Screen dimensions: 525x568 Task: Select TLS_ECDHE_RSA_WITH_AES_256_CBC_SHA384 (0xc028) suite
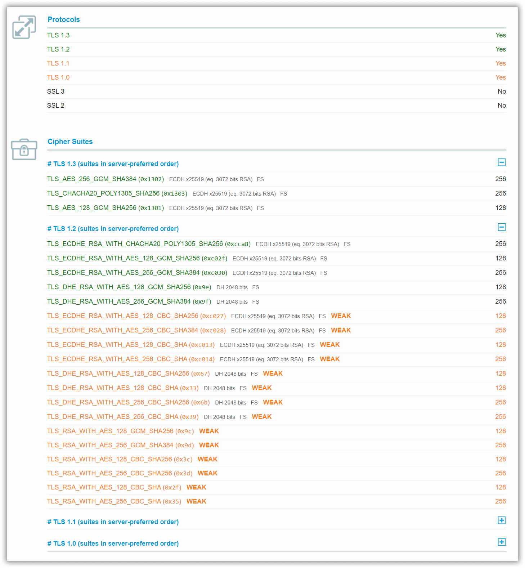pos(136,330)
